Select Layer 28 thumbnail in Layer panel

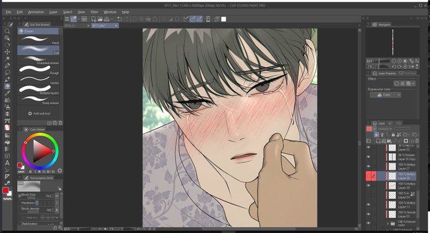[393, 176]
